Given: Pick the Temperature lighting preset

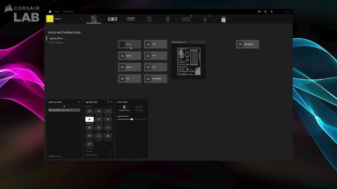Looking at the screenshot, I should (98, 136).
